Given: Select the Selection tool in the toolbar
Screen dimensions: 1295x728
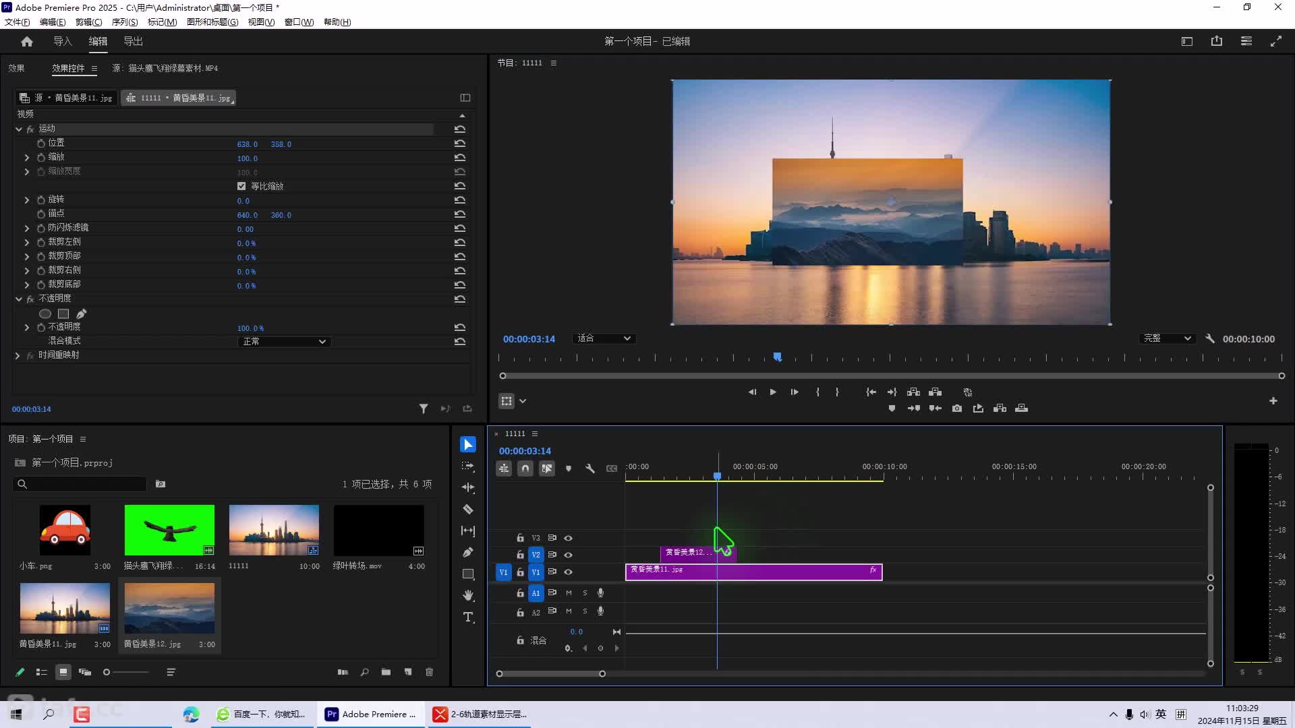Looking at the screenshot, I should tap(468, 445).
